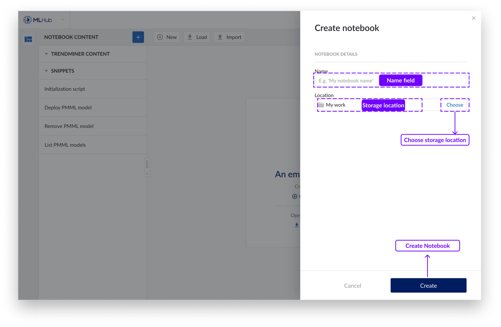Choose the Remove PMML model snippet

pos(69,126)
